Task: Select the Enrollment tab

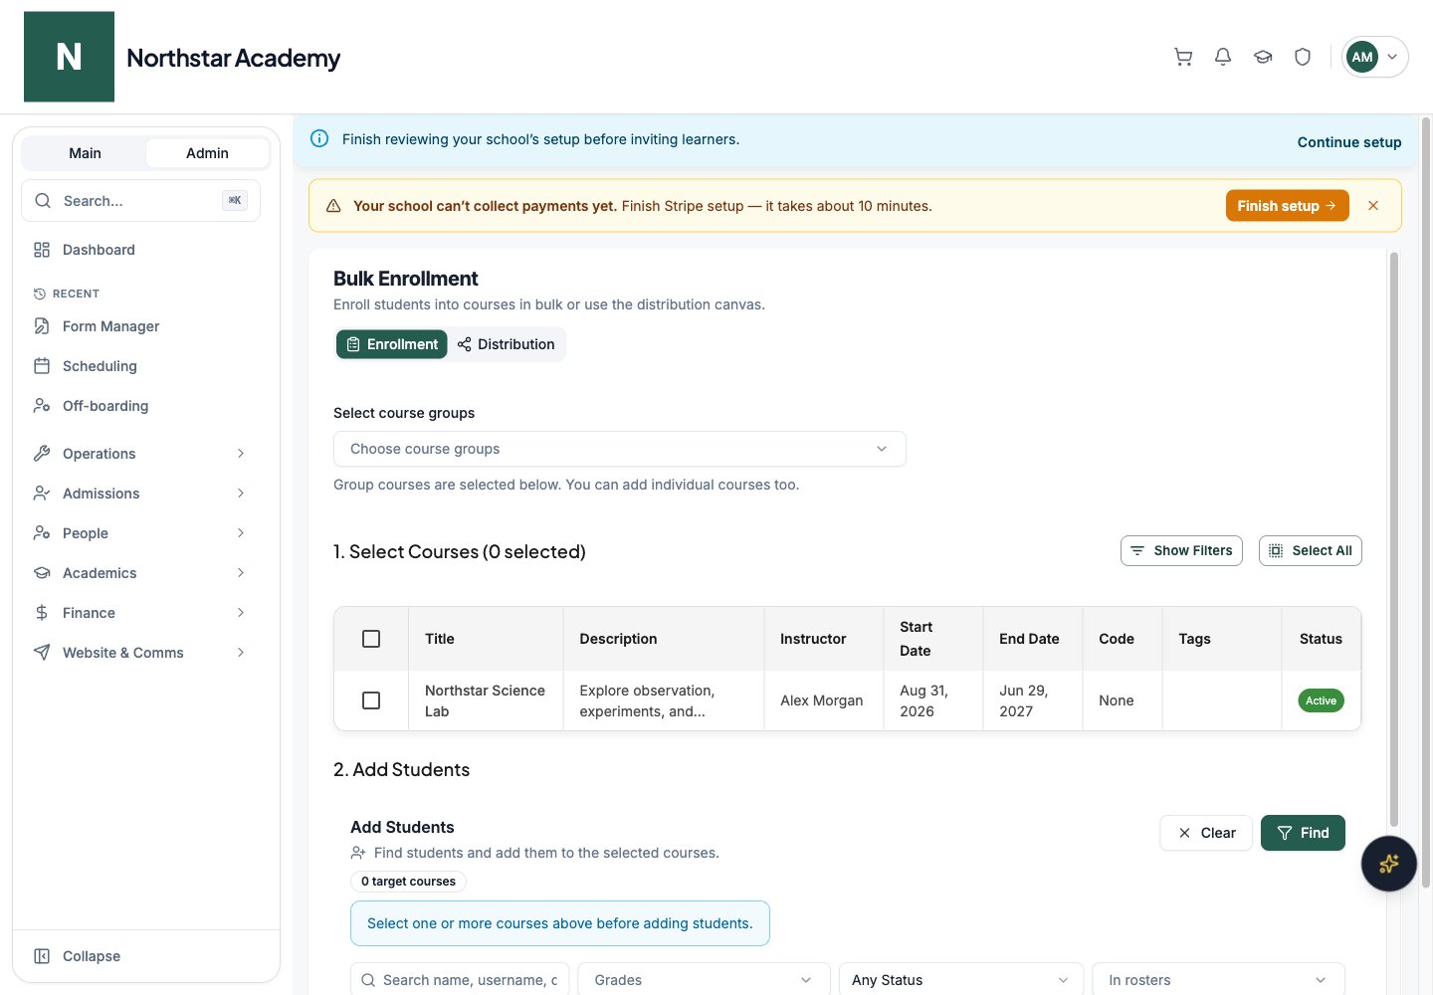Action: pyautogui.click(x=392, y=344)
